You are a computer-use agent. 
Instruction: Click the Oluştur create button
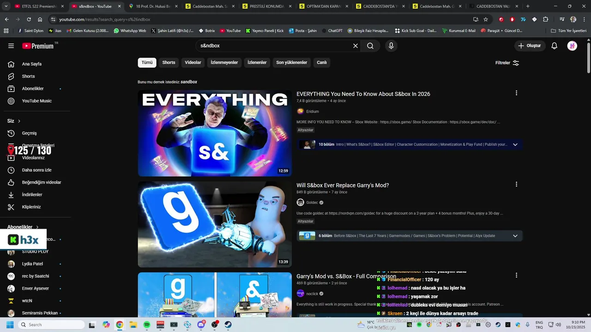pos(530,46)
